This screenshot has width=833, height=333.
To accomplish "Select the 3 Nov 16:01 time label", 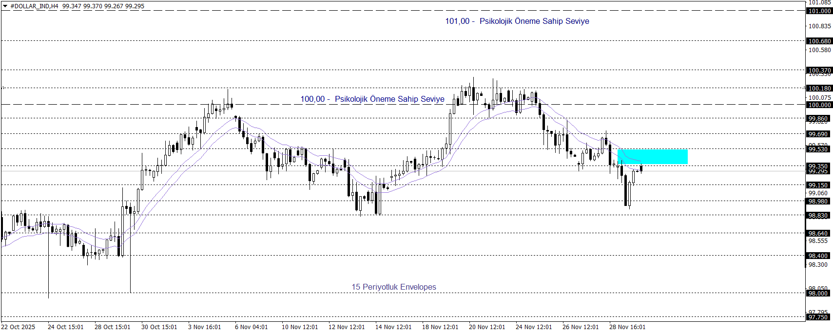I will tap(204, 327).
